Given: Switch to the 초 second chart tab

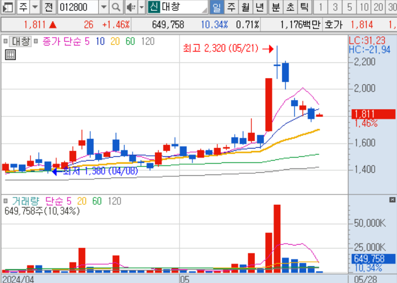Looking at the screenshot, I should click(290, 7).
